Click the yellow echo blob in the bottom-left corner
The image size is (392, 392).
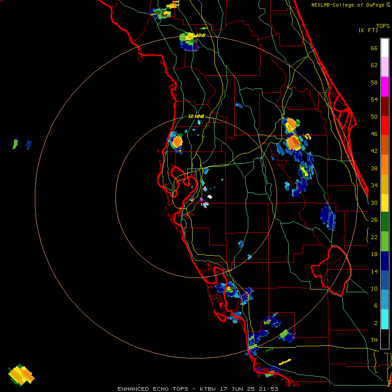(x=21, y=374)
